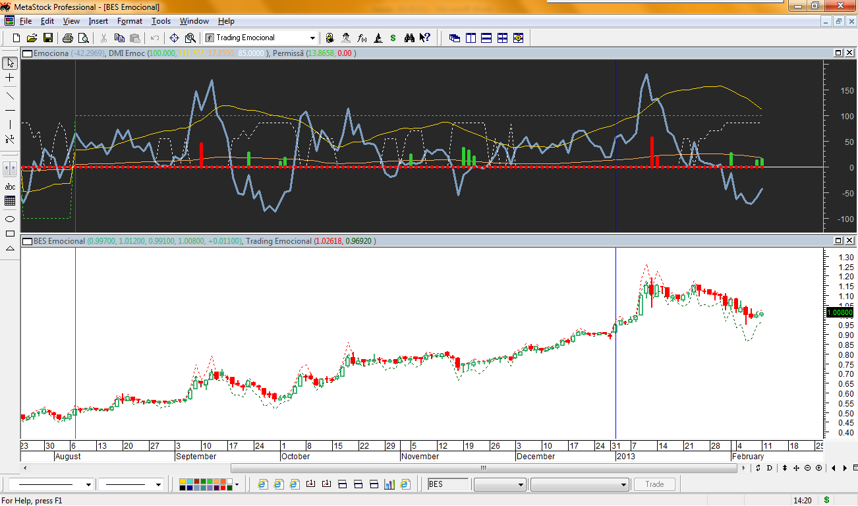
Task: Select the ellipse drawing tool
Action: [10, 219]
